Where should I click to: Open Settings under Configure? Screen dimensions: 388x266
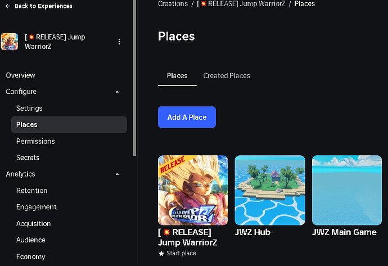click(29, 109)
